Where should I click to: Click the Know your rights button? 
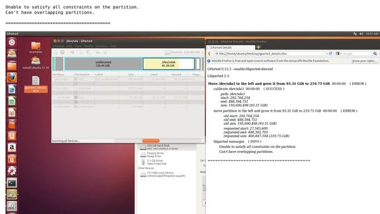(365, 61)
